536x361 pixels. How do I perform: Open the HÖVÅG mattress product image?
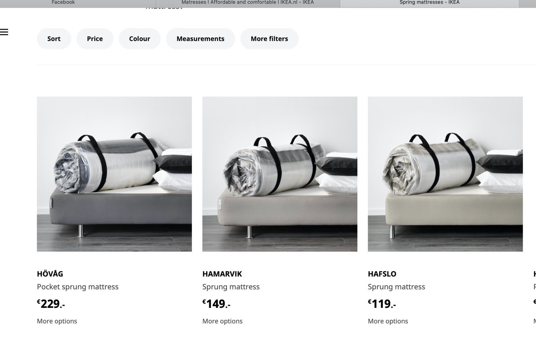click(114, 174)
